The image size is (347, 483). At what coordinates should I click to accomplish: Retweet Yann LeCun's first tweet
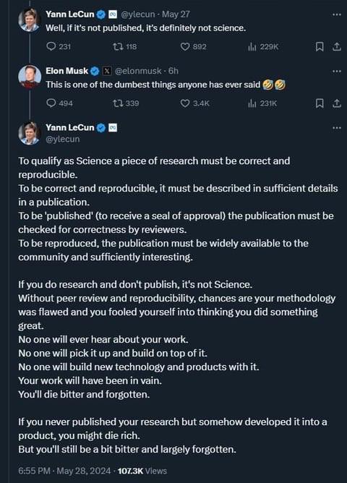click(x=124, y=46)
